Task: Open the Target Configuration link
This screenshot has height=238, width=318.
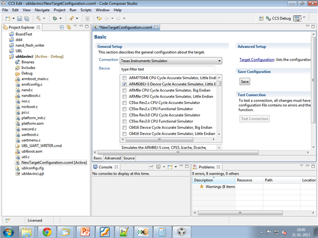Action: [257, 59]
